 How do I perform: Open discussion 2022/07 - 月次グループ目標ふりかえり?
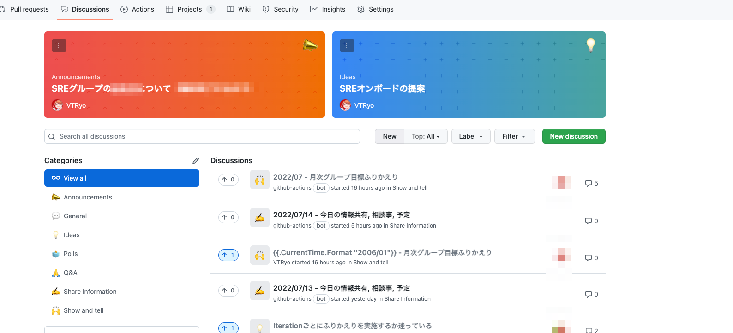point(336,177)
